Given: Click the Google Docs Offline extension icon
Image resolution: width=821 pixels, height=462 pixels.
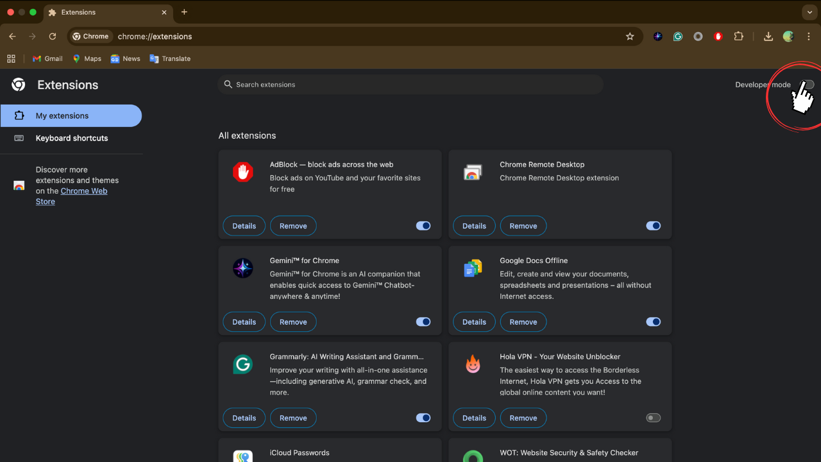Looking at the screenshot, I should click(473, 268).
